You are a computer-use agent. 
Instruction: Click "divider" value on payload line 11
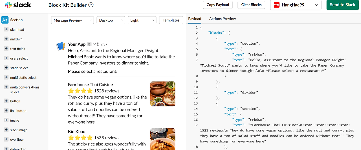pyautogui.click(x=249, y=92)
